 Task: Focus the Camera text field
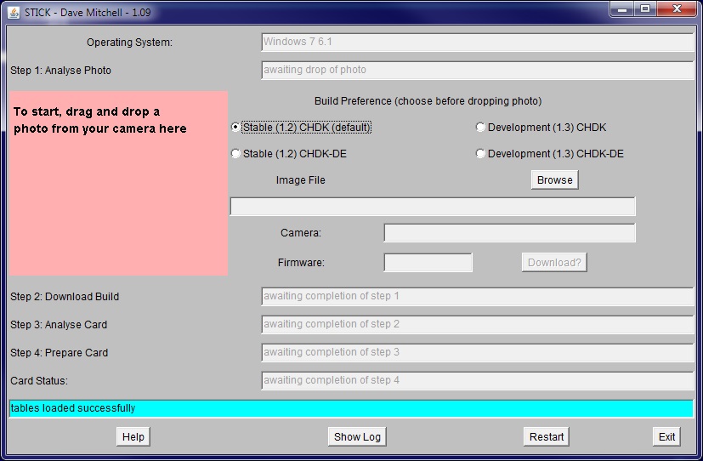[509, 233]
